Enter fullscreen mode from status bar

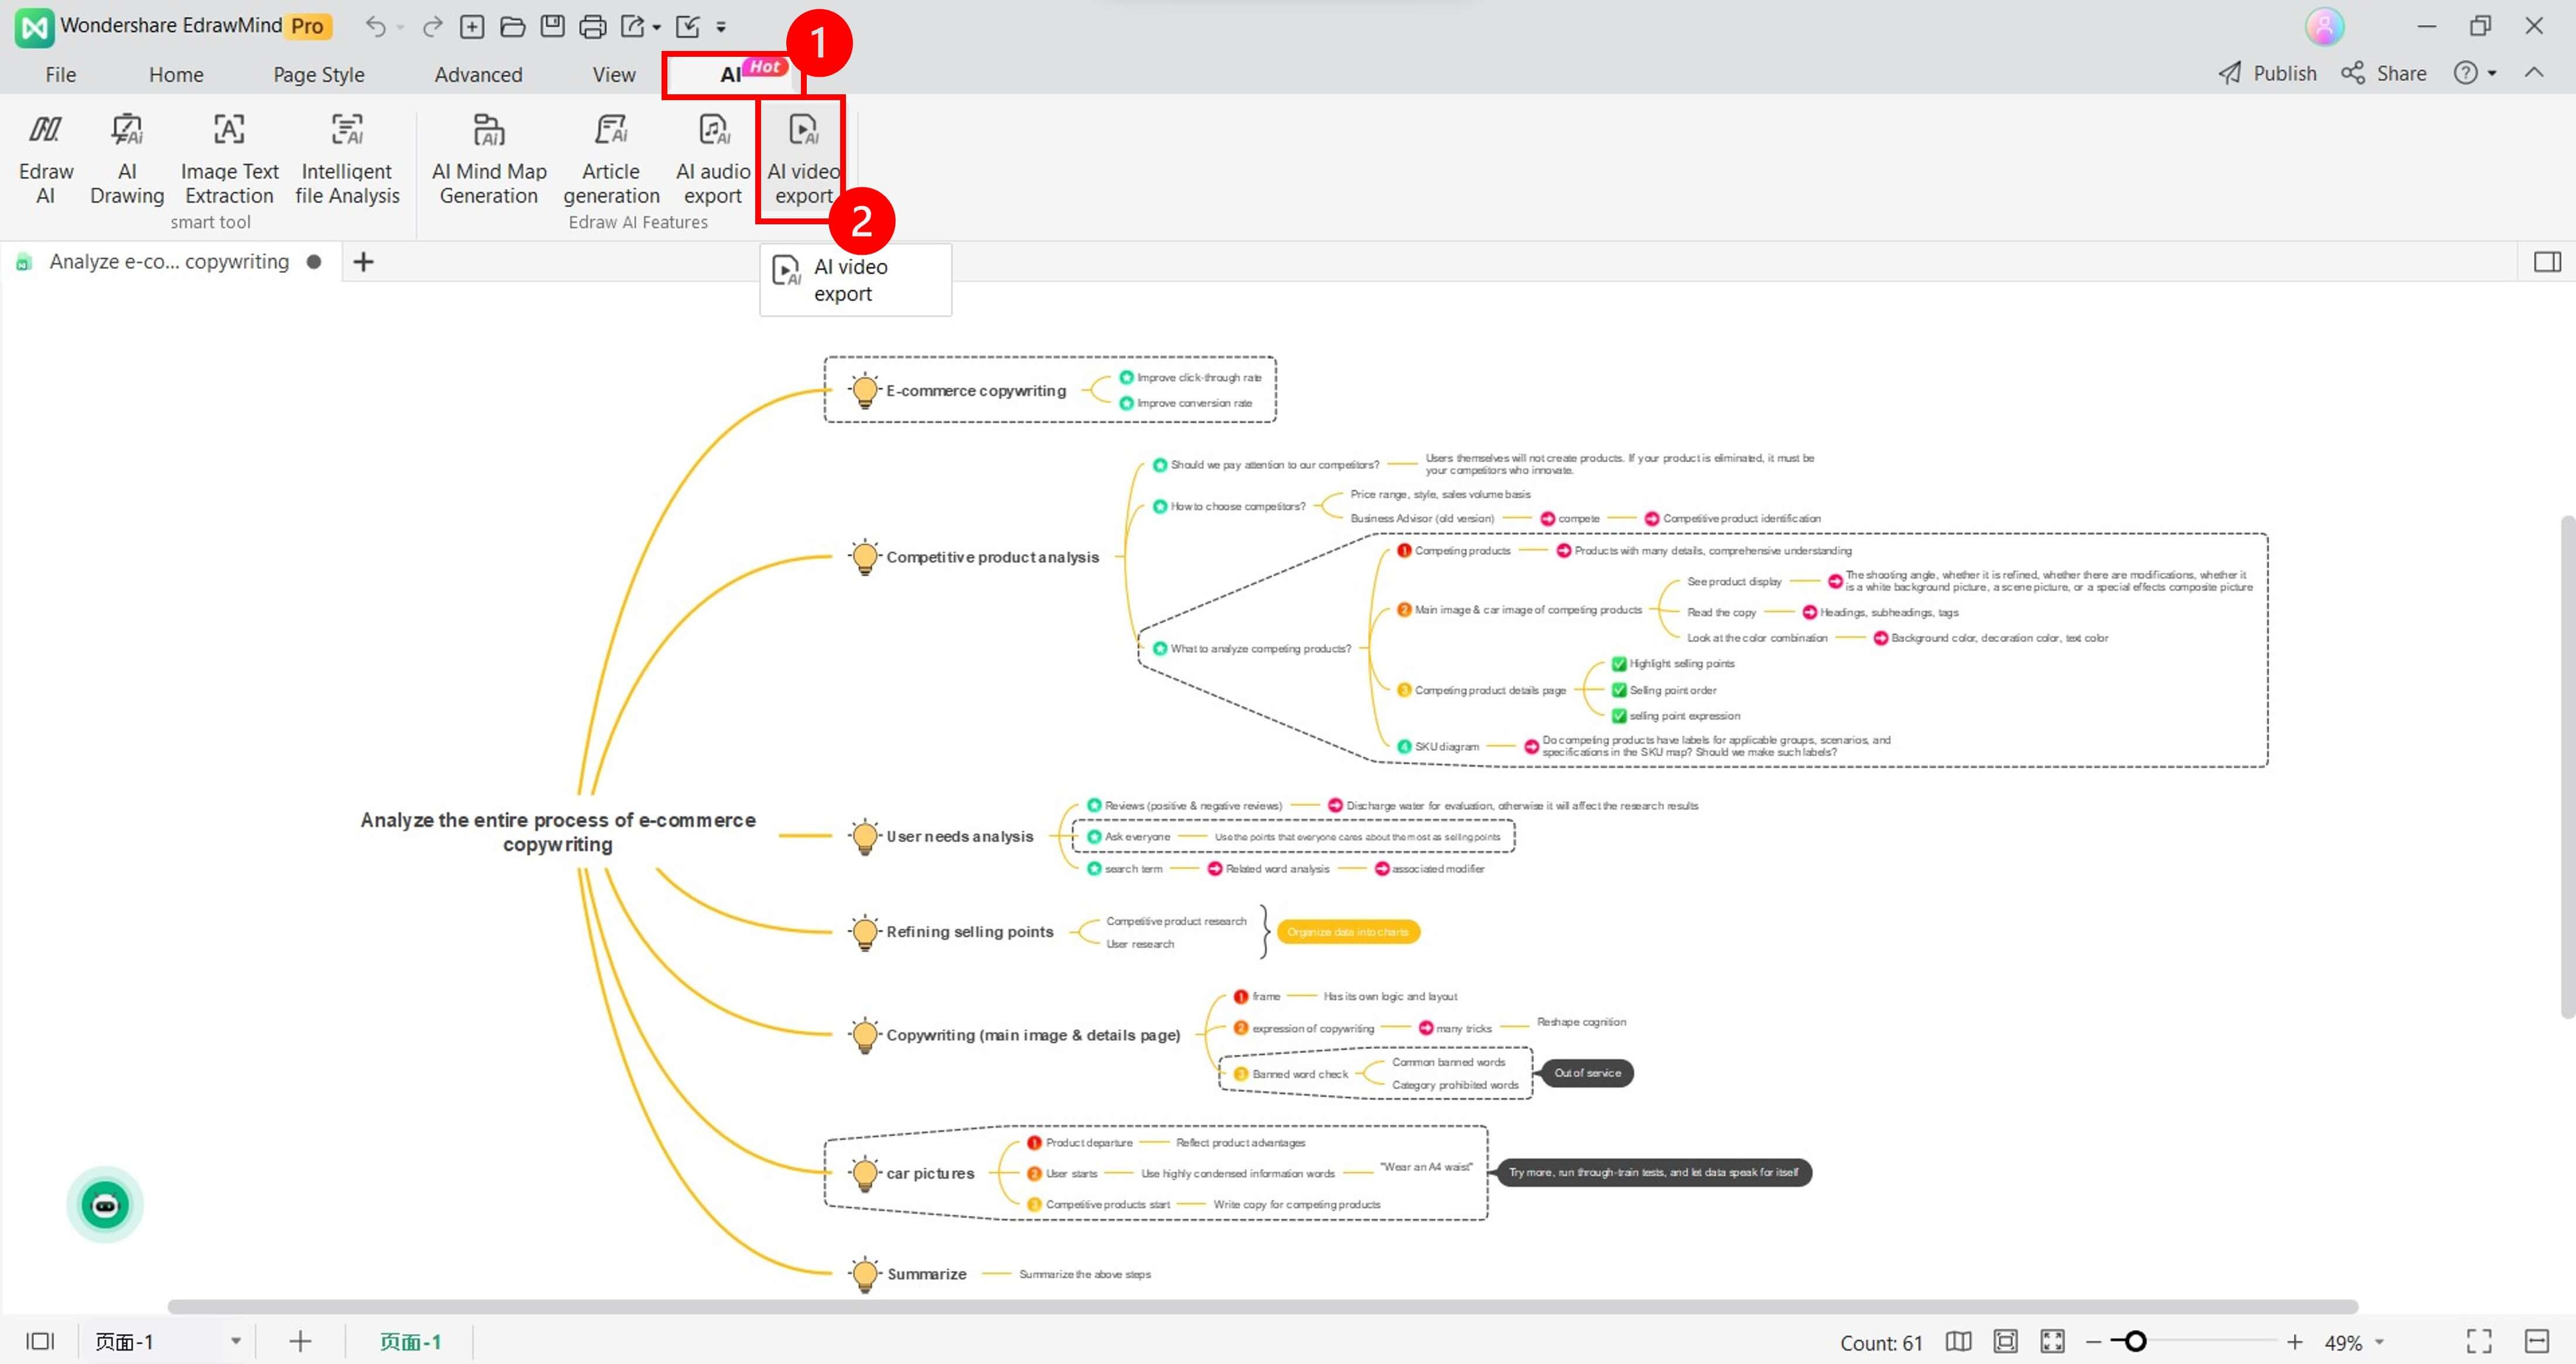[x=2478, y=1341]
